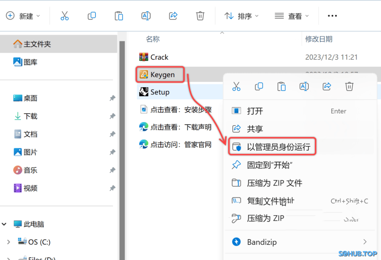Select the Cut icon in the toolbar
381x260 pixels.
click(x=65, y=15)
